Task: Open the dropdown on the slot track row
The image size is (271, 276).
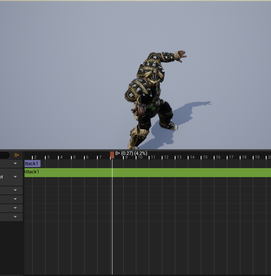Action: point(15,177)
